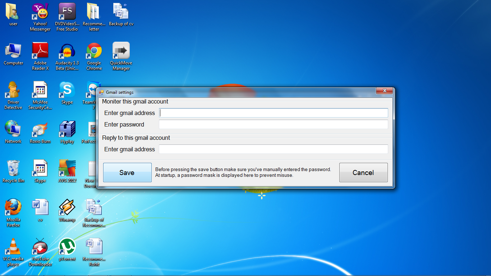Select the Roxio Burn shortcut
491x276 pixels.
click(x=40, y=132)
